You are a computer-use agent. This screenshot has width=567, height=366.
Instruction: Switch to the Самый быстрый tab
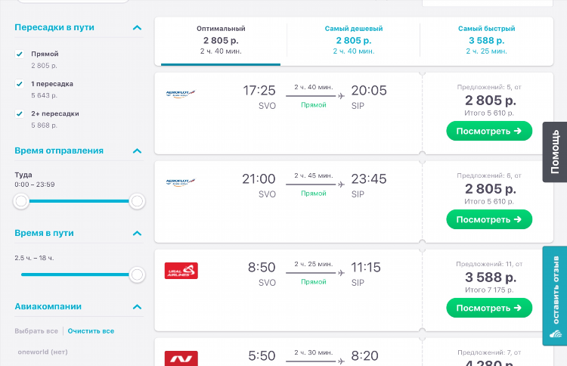pyautogui.click(x=486, y=40)
